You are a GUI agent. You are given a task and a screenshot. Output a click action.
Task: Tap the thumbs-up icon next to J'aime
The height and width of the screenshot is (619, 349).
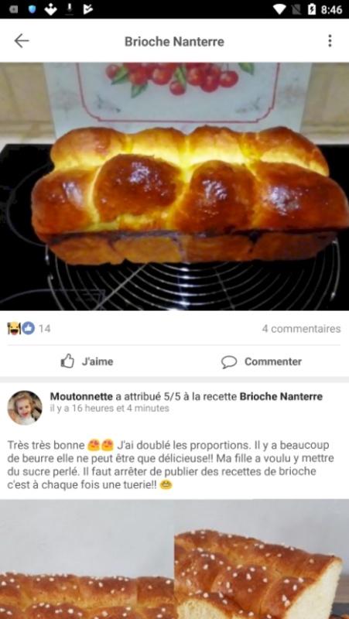[x=67, y=361]
